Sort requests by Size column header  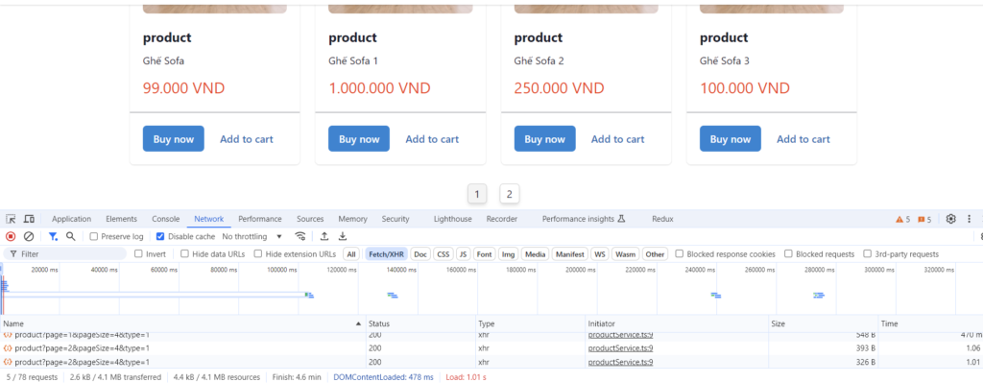(824, 324)
